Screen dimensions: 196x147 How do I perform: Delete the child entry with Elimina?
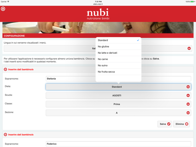coord(181,124)
